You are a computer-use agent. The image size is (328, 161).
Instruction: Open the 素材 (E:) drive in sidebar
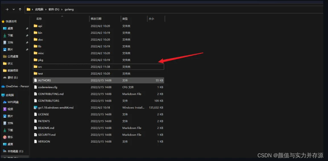click(x=13, y=77)
